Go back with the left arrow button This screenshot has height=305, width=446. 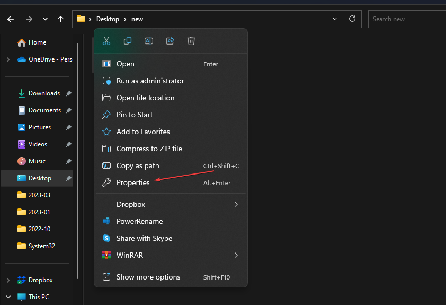tap(11, 19)
